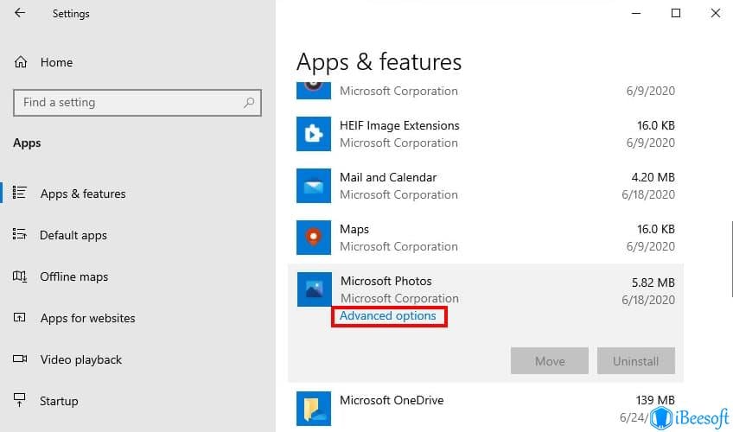Open the Startup settings page
The image size is (733, 432).
click(x=59, y=401)
